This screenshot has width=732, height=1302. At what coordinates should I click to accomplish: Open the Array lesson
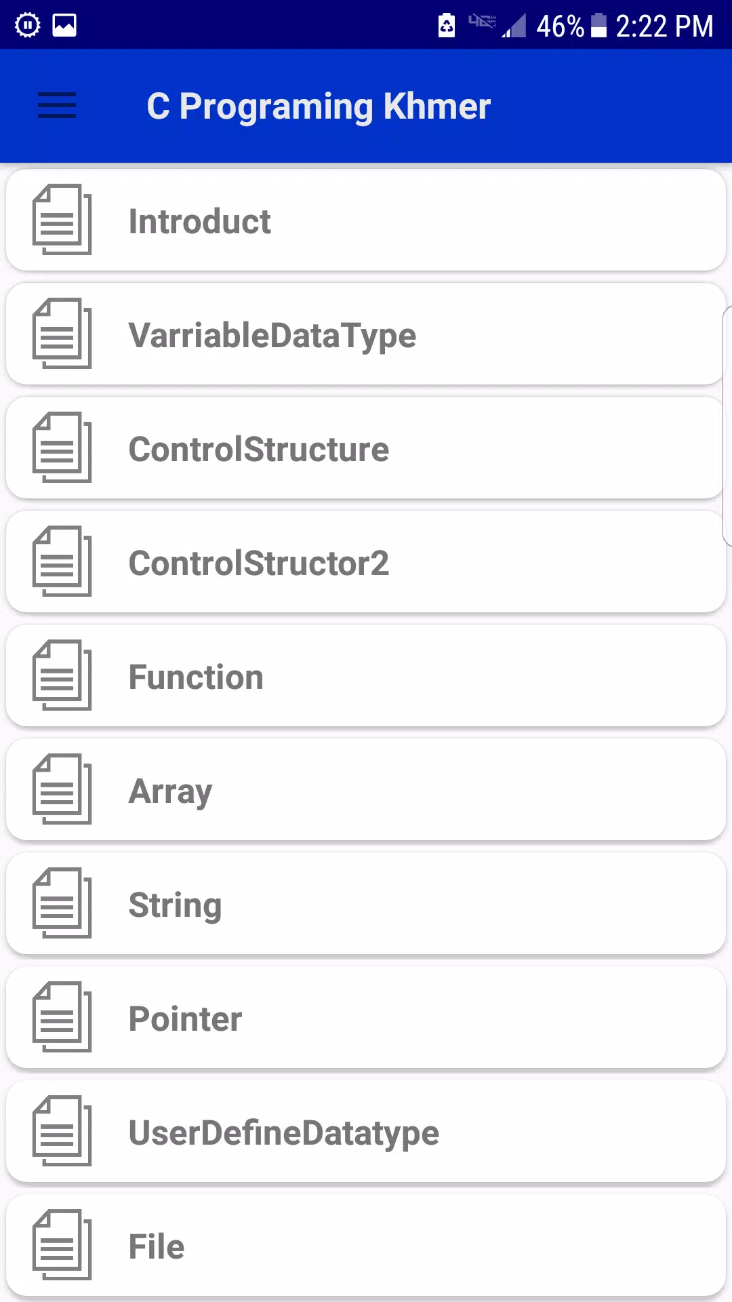(366, 790)
